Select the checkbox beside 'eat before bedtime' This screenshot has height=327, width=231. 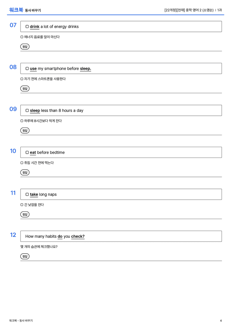click(27, 152)
